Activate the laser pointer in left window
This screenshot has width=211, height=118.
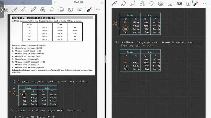89,9
